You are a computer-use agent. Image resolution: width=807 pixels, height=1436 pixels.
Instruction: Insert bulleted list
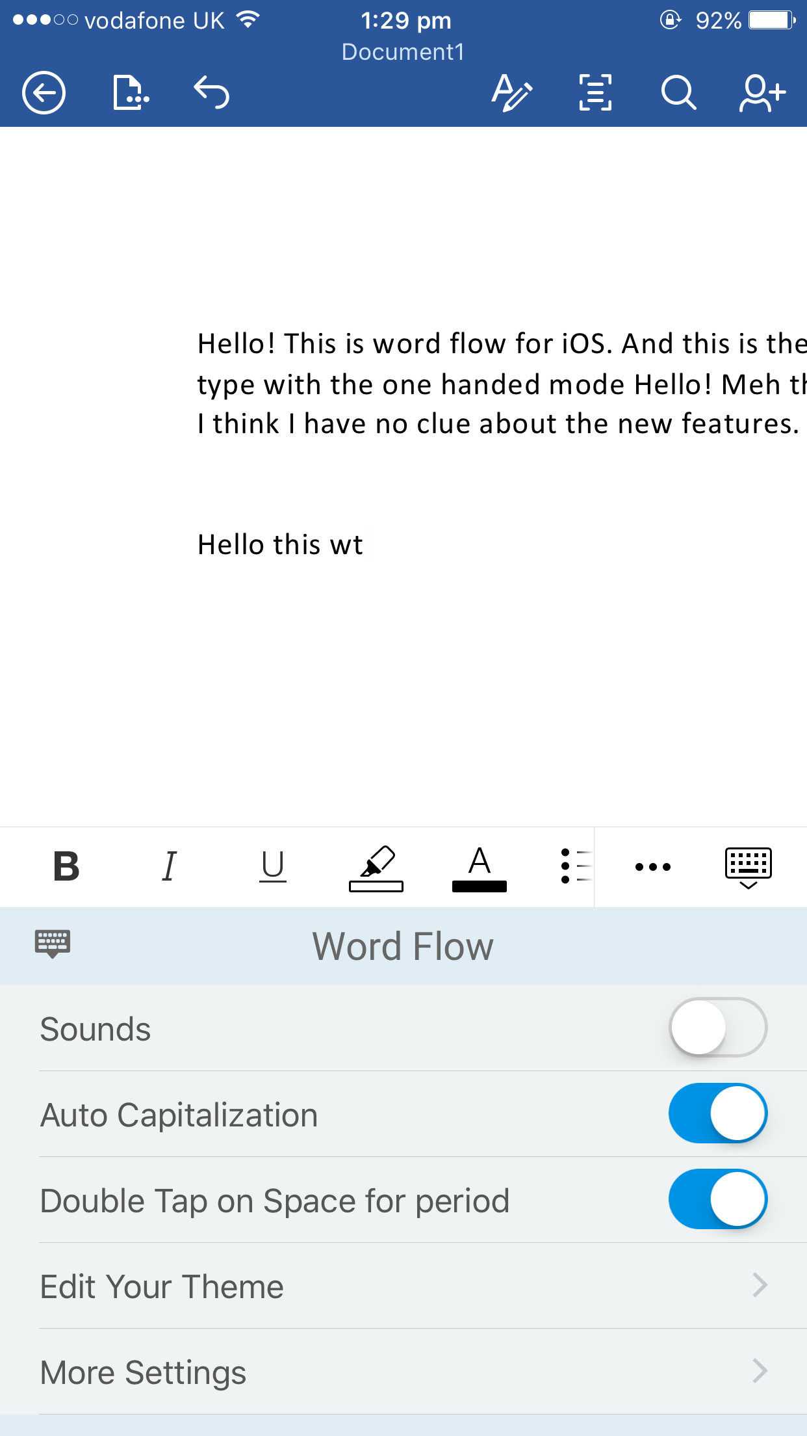(x=576, y=866)
